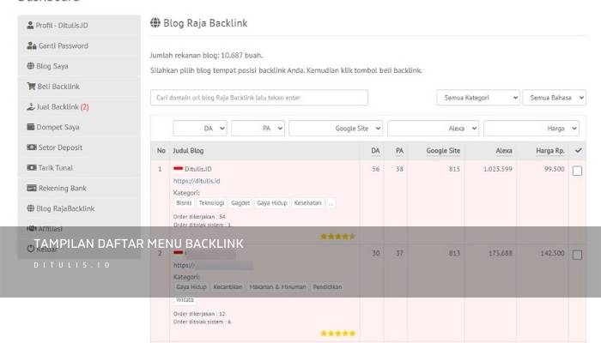The image size is (601, 343).
Task: Sort by Harga Rp. column header
Action: click(550, 151)
